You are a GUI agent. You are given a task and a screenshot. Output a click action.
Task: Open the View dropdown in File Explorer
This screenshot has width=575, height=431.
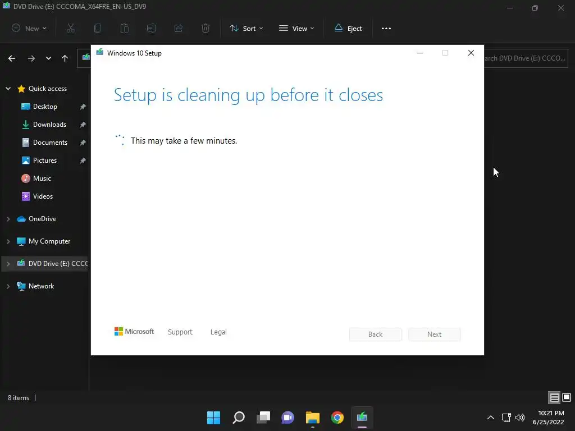coord(296,28)
